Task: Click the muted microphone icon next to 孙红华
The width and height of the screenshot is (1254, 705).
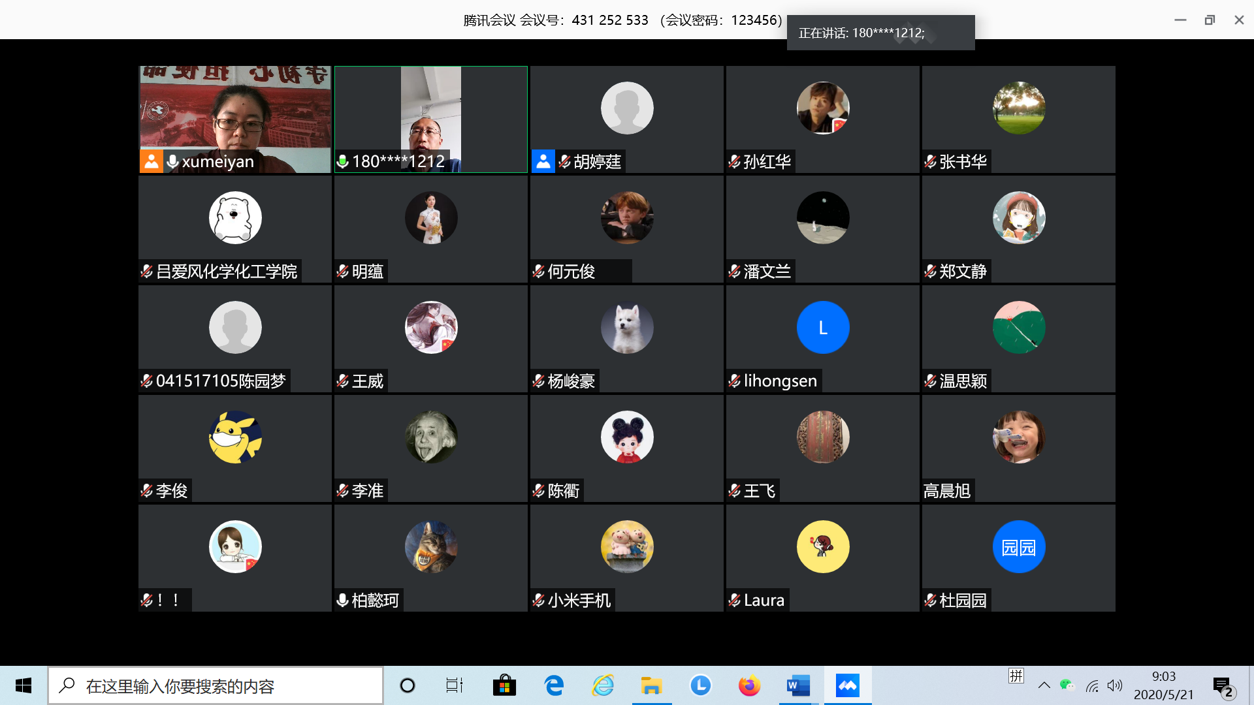Action: pos(735,161)
